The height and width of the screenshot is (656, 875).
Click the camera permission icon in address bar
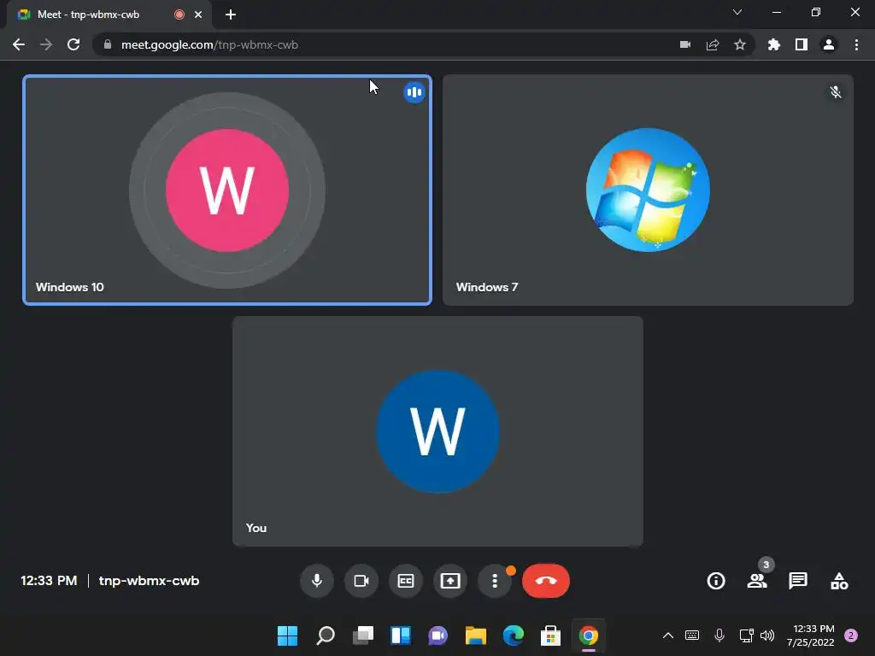(685, 44)
